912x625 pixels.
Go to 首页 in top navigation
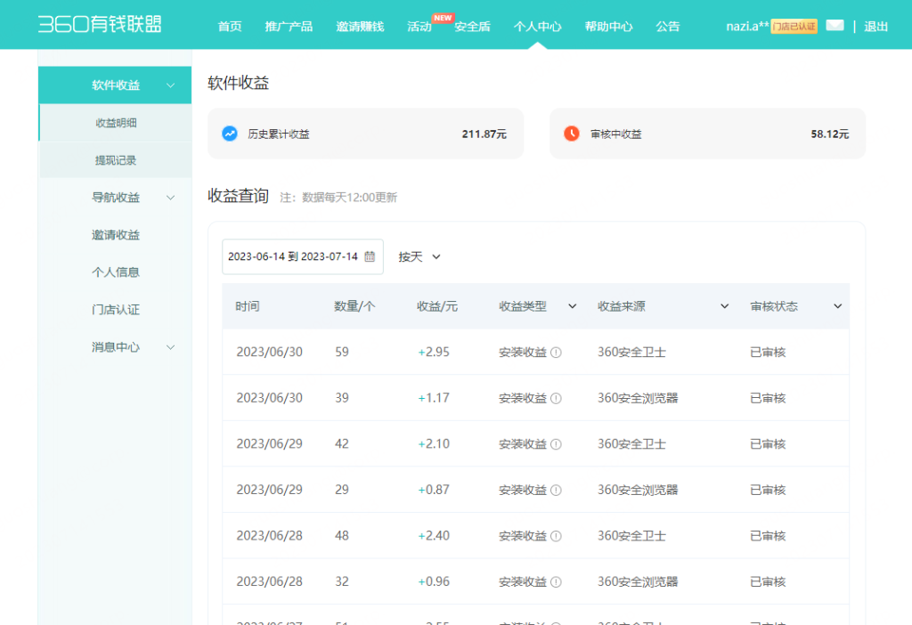point(230,26)
